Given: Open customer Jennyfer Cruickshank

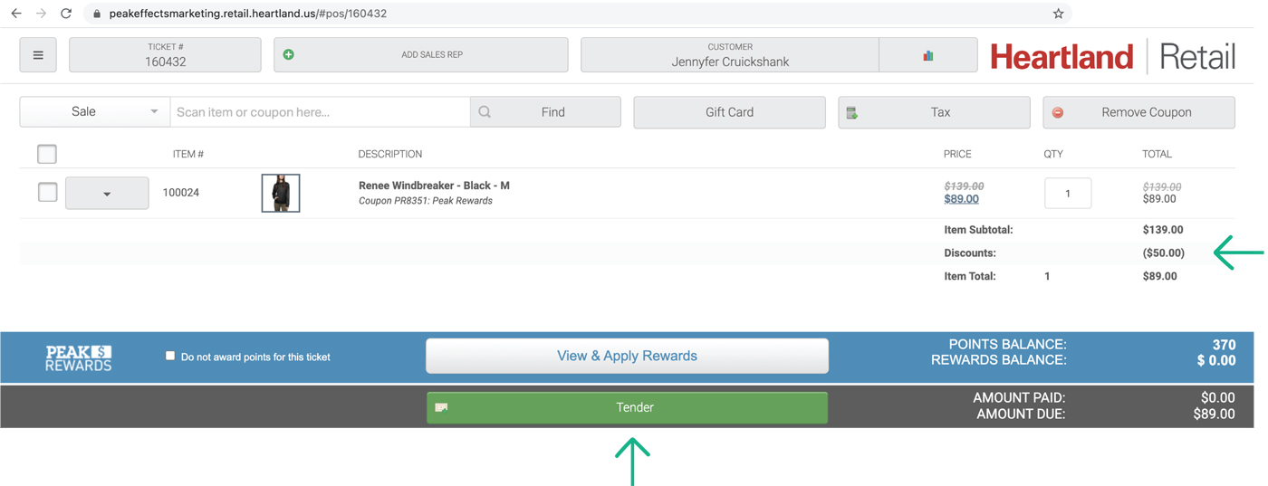Looking at the screenshot, I should tap(730, 55).
